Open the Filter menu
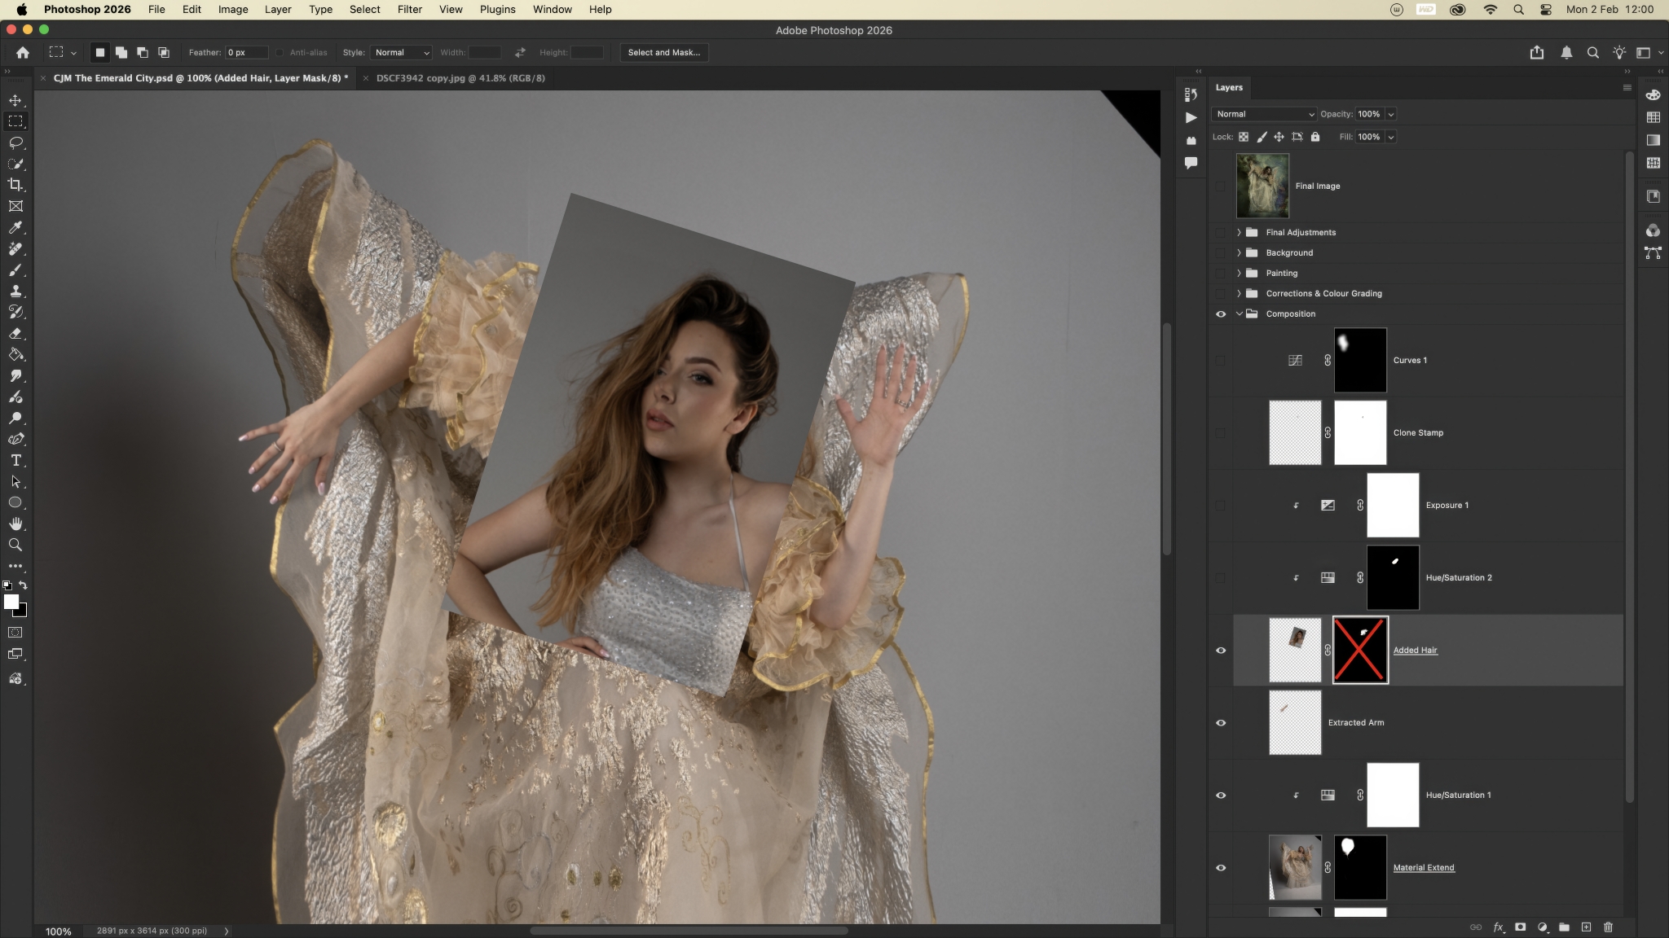 (x=409, y=9)
